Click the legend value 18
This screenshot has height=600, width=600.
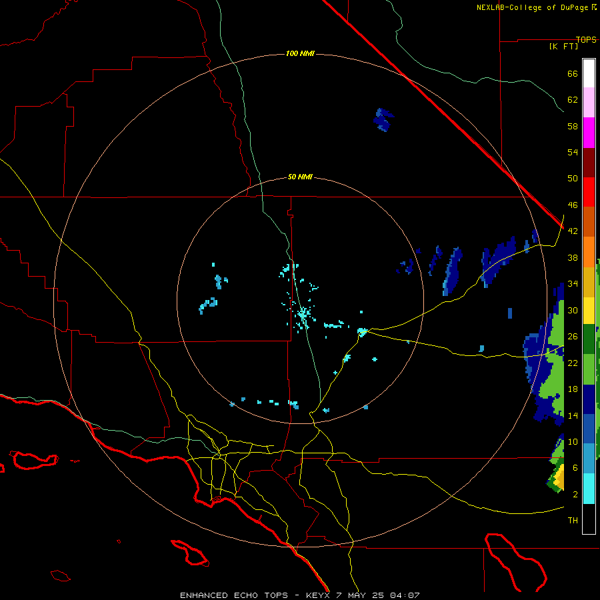(573, 389)
